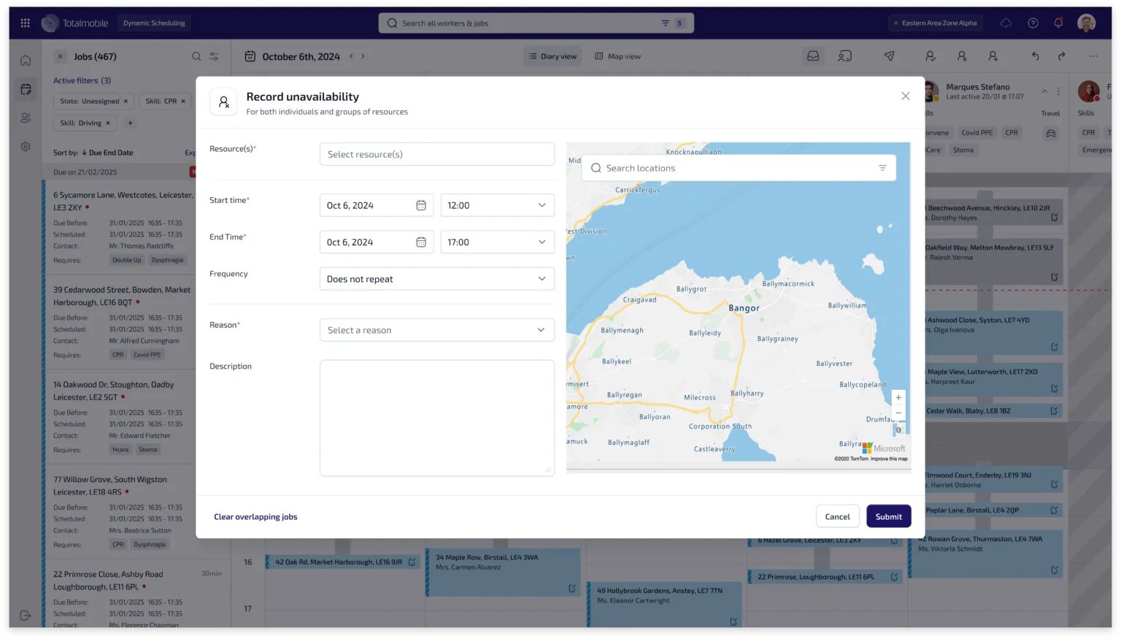
Task: Remove the Skill: CPR filter chip
Action: [182, 101]
